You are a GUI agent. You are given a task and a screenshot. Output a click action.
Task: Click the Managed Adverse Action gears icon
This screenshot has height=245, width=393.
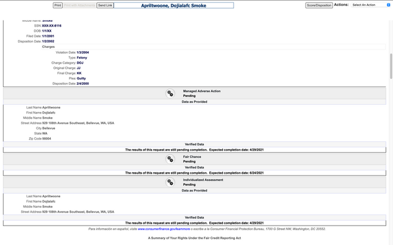pyautogui.click(x=170, y=94)
